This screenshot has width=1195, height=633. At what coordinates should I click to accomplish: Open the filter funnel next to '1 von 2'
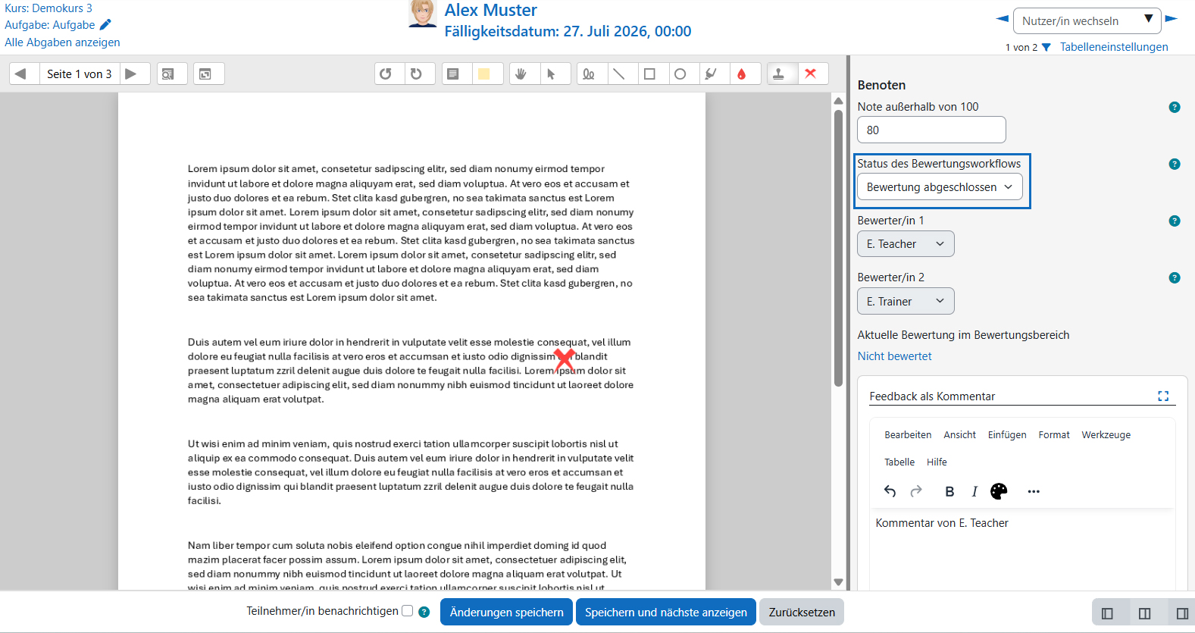click(1046, 47)
